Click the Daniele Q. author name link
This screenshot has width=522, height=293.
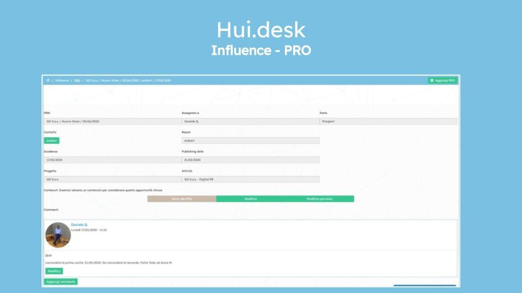(79, 225)
